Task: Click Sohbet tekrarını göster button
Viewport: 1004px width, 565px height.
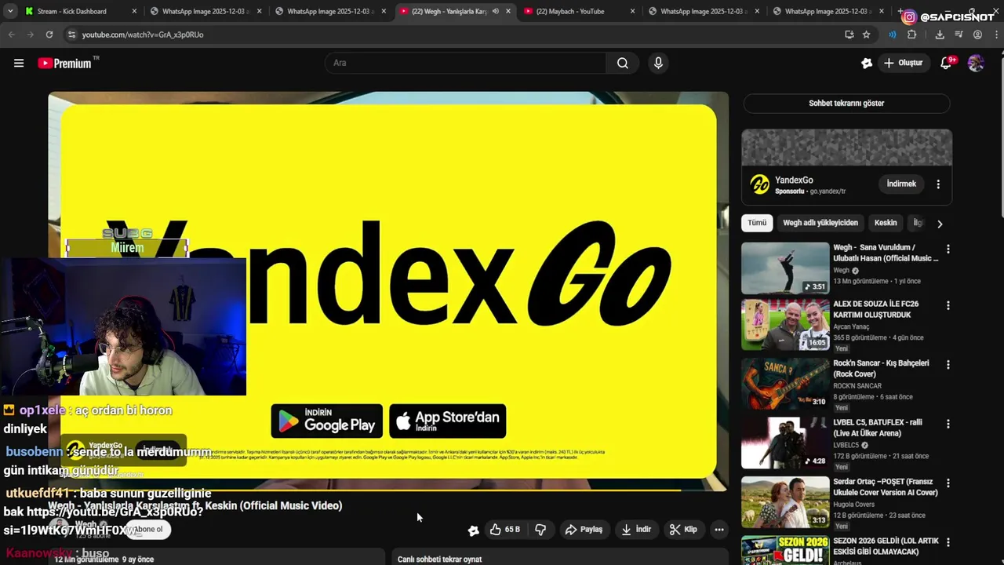Action: 846,104
